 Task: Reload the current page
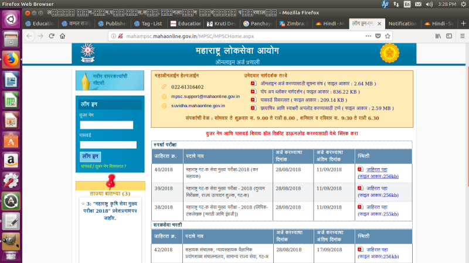click(x=52, y=36)
